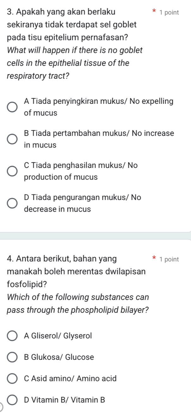Click the 'No production of mucus' answer text
Screen dimensions: 191x414
[x=79, y=171]
